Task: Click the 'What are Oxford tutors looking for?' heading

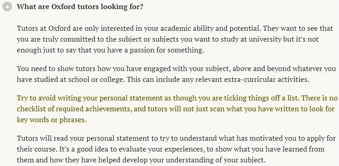Action: coord(80,7)
